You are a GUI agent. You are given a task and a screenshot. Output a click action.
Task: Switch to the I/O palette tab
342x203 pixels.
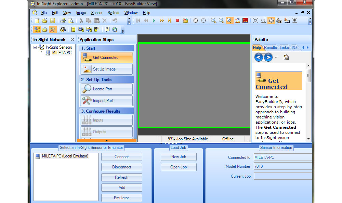[x=294, y=48]
